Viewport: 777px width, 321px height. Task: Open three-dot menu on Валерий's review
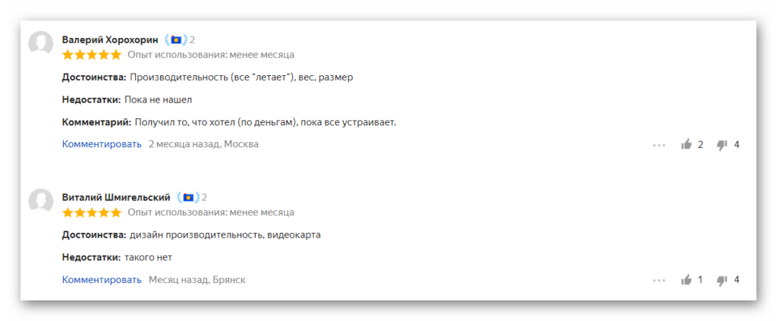[x=659, y=145]
